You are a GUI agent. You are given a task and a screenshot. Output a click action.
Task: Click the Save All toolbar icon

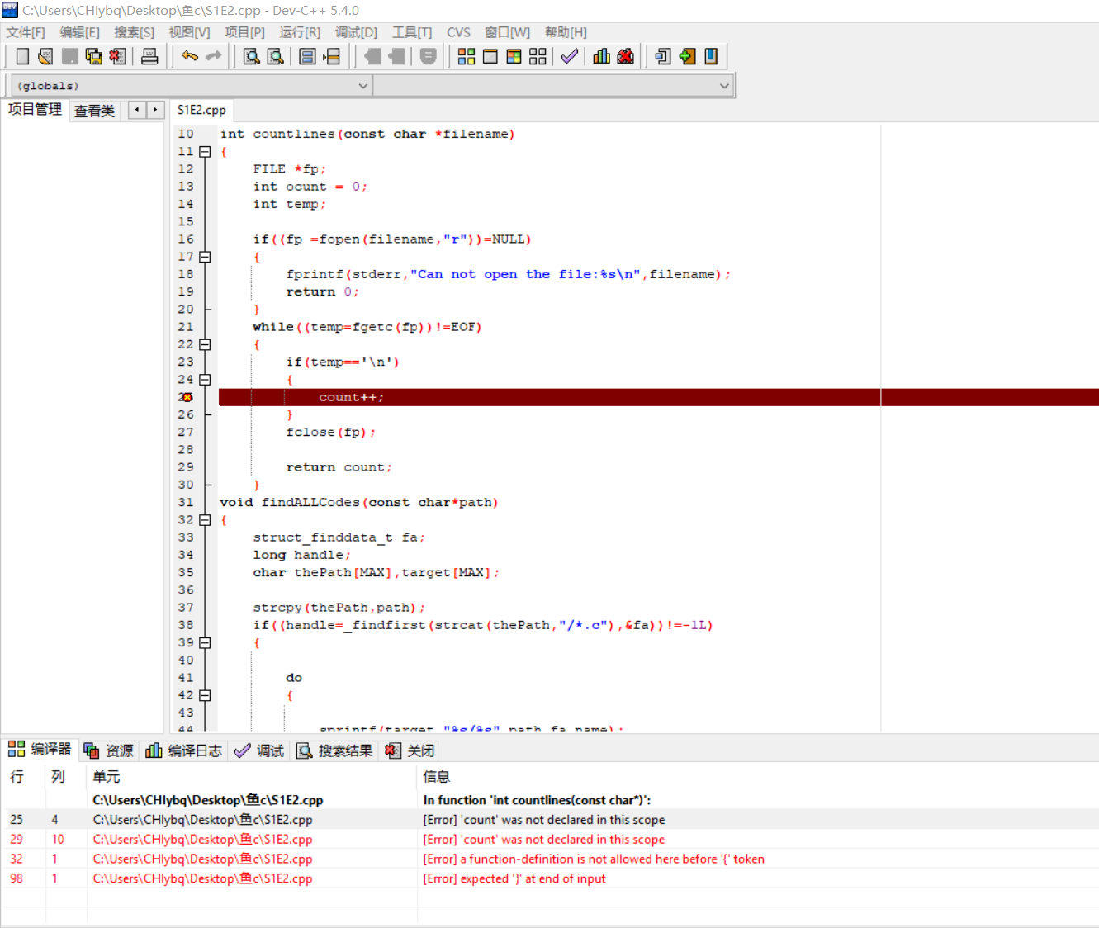pyautogui.click(x=93, y=56)
